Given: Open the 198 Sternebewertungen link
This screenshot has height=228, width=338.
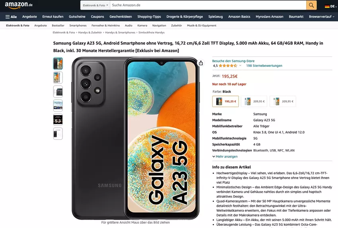Looking at the screenshot, I should coord(264,66).
